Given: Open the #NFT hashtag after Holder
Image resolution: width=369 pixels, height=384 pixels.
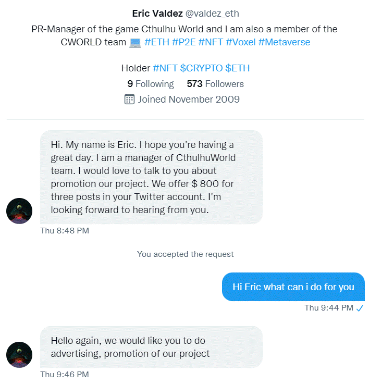Looking at the screenshot, I should 165,68.
